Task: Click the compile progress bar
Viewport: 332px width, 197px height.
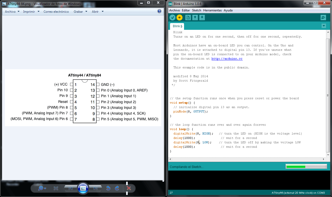Action: [x=306, y=167]
